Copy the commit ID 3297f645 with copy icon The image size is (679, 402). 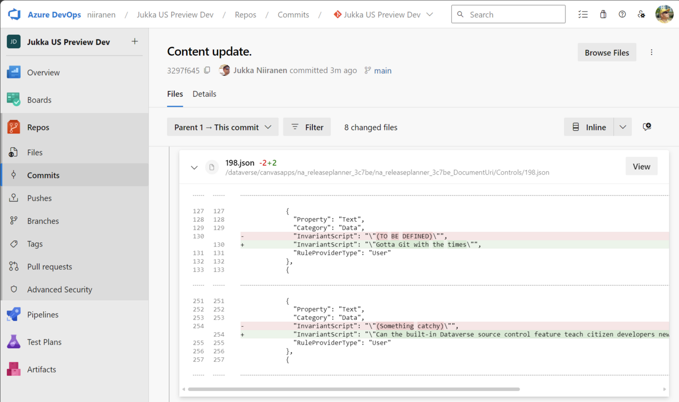click(207, 70)
